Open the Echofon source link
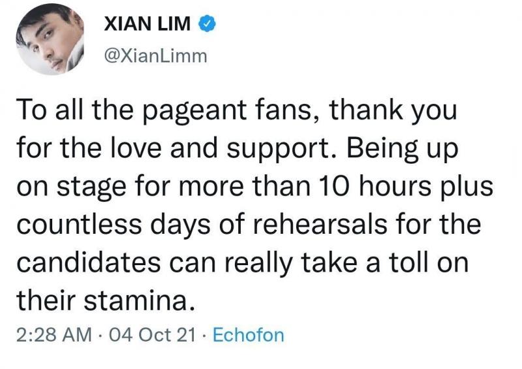 point(249,336)
